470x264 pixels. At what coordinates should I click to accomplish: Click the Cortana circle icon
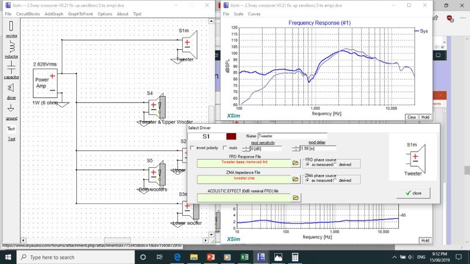[x=143, y=257]
